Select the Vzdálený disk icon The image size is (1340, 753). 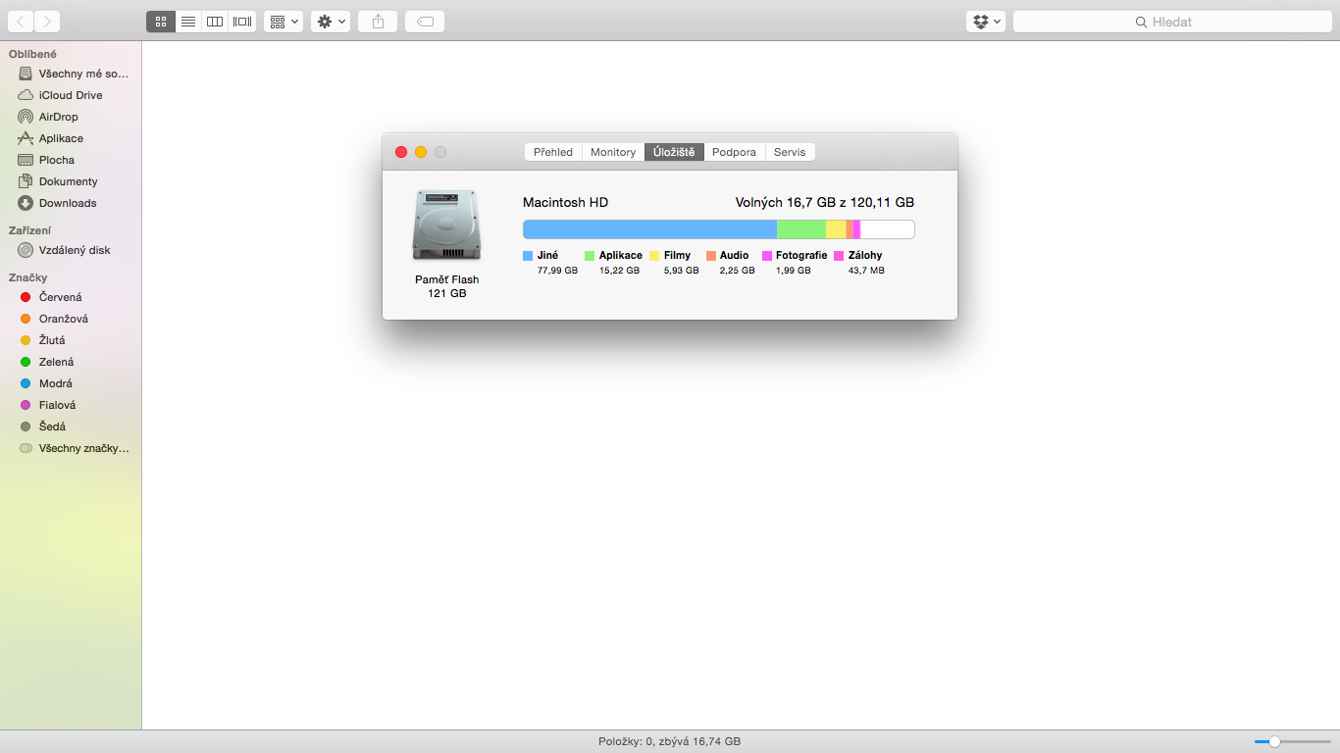pyautogui.click(x=26, y=250)
